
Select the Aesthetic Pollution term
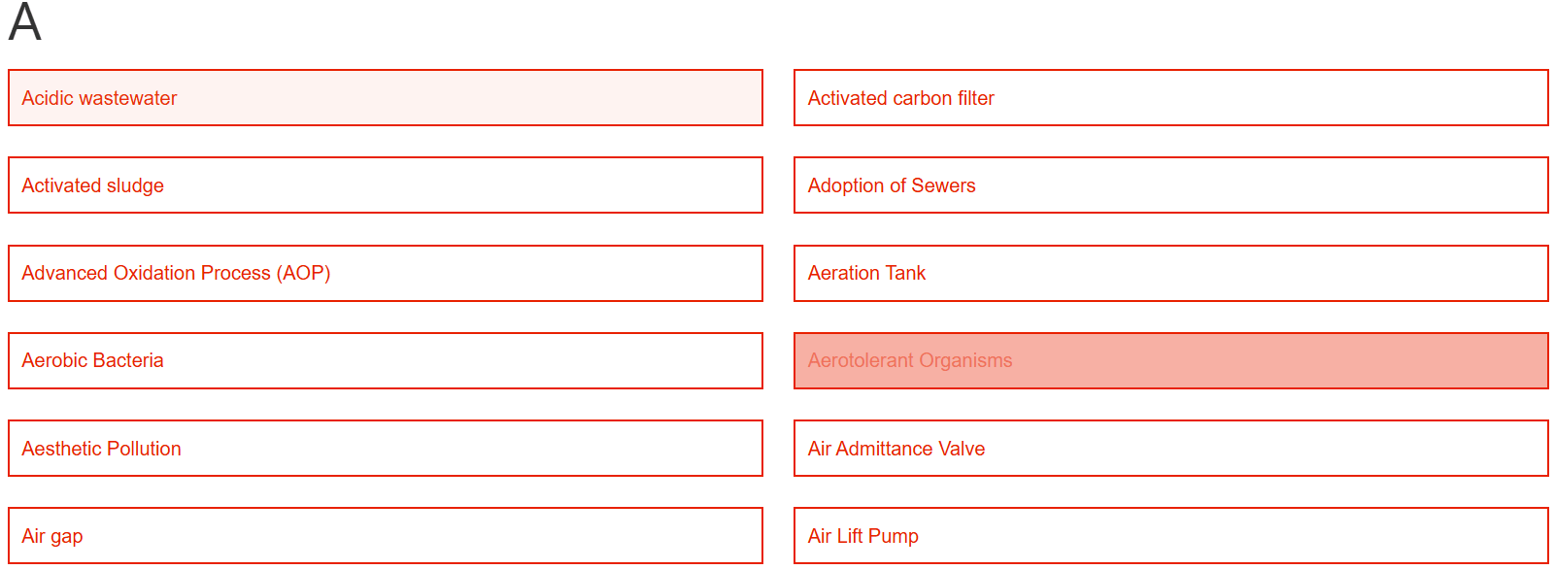pos(386,449)
